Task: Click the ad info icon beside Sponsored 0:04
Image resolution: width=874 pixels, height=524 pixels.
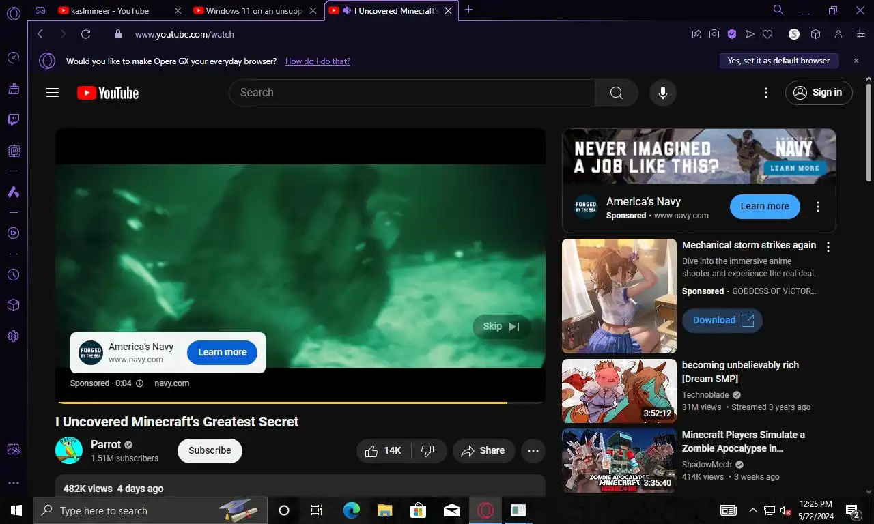Action: 140,383
